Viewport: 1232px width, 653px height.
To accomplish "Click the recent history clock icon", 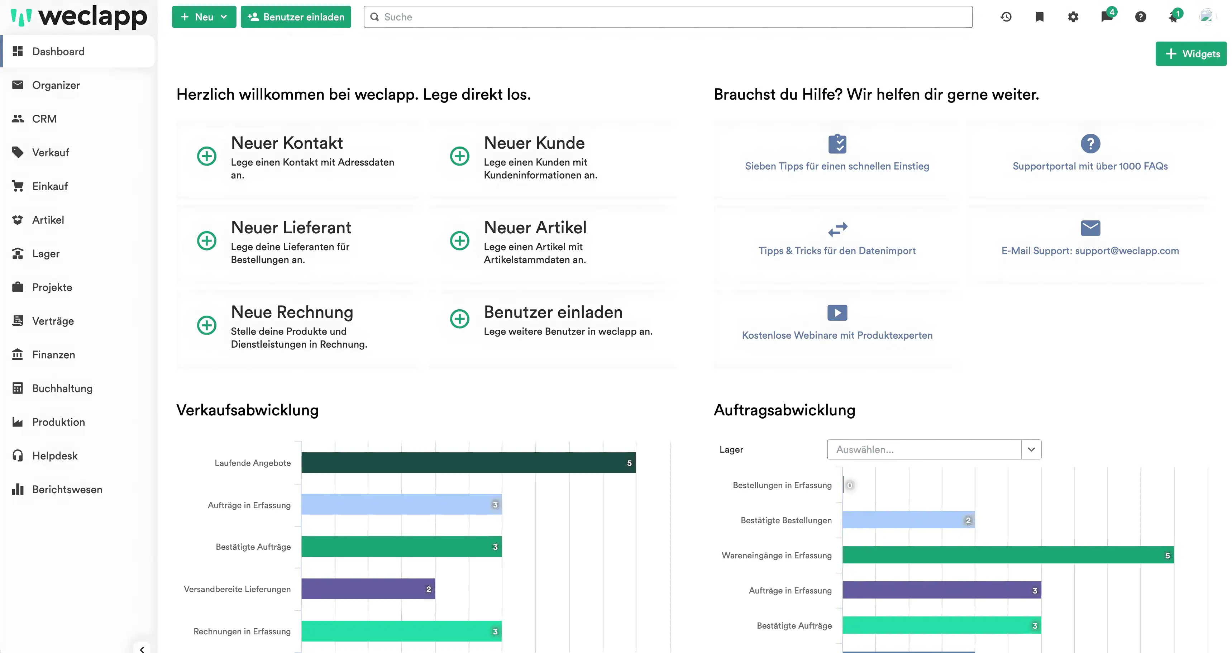I will point(1006,17).
